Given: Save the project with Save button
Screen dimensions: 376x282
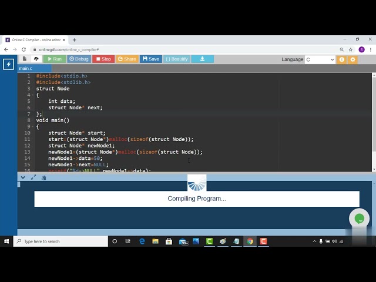Looking at the screenshot, I should point(151,59).
